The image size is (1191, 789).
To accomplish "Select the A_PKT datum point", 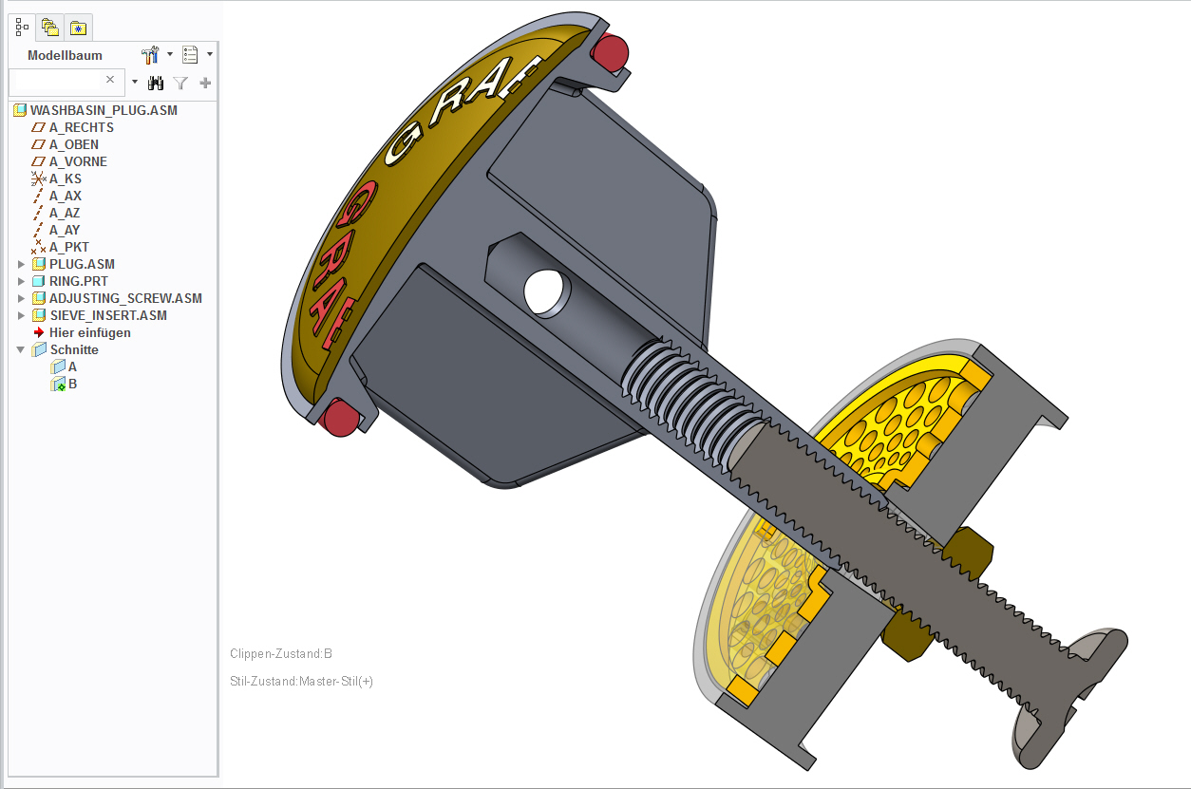I will 69,247.
